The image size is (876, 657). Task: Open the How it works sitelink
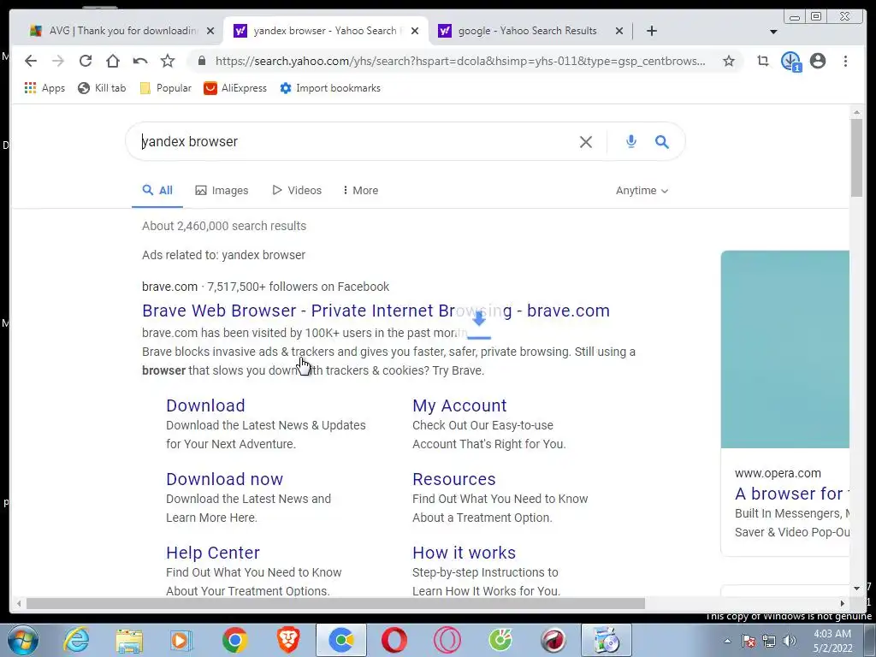click(x=464, y=553)
